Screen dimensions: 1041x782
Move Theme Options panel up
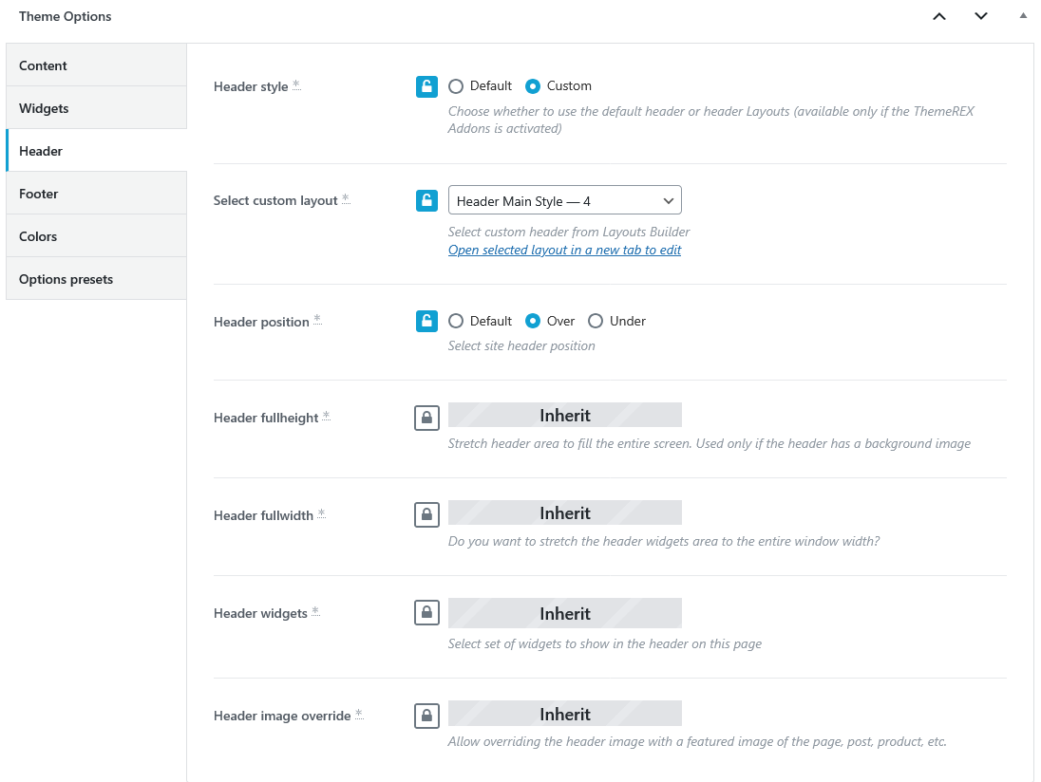(x=938, y=16)
